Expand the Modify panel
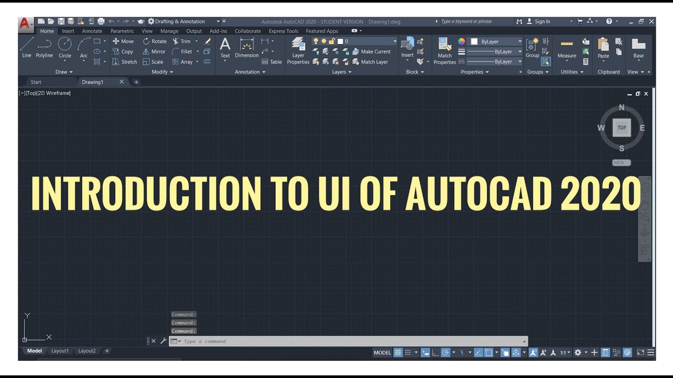Screen dimensions: 673x378 pos(162,72)
